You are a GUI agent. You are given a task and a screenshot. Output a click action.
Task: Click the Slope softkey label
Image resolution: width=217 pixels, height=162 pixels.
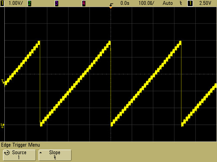[55, 152]
